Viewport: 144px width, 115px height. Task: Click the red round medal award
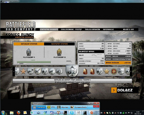[114, 71]
